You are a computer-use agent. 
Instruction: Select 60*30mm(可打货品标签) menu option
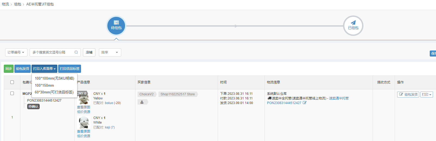click(x=54, y=92)
